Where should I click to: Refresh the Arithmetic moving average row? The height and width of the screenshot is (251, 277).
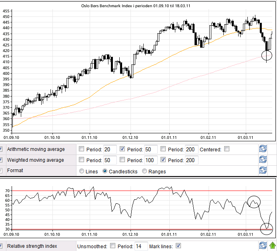pyautogui.click(x=263, y=149)
